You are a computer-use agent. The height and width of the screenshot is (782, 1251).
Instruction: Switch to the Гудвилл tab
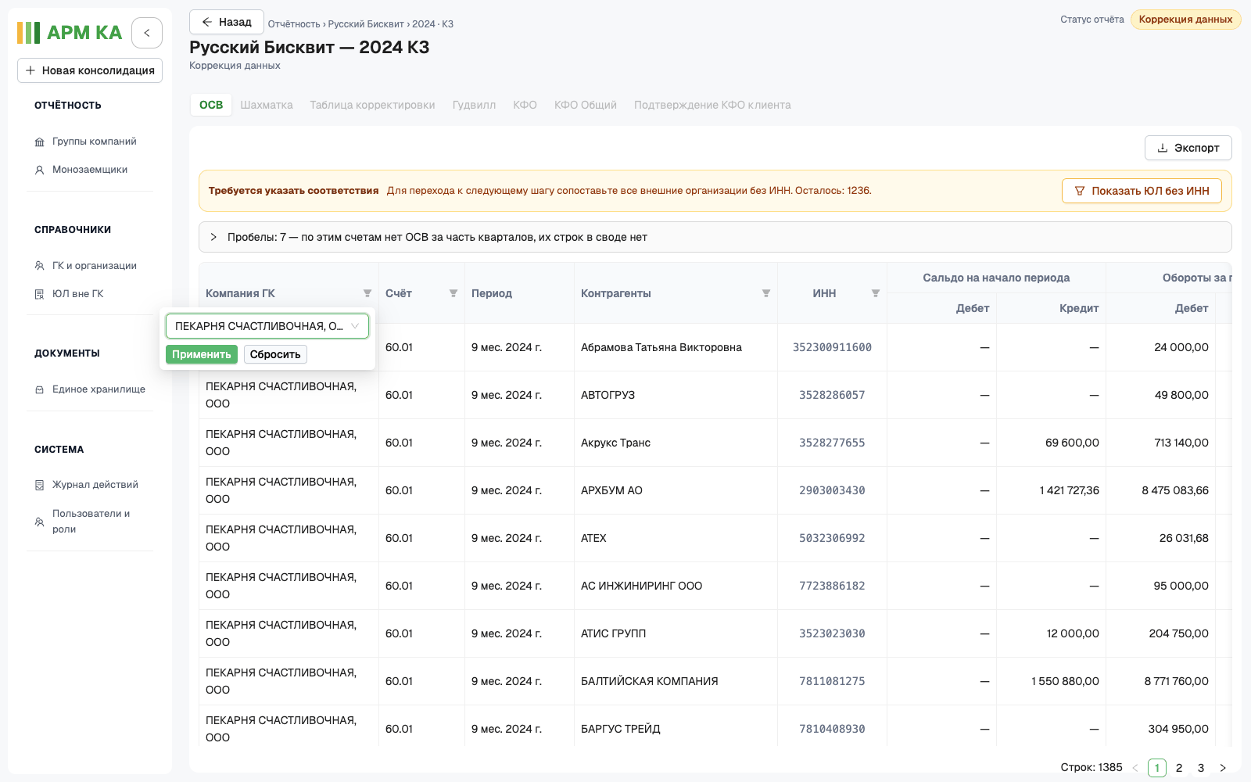coord(474,105)
